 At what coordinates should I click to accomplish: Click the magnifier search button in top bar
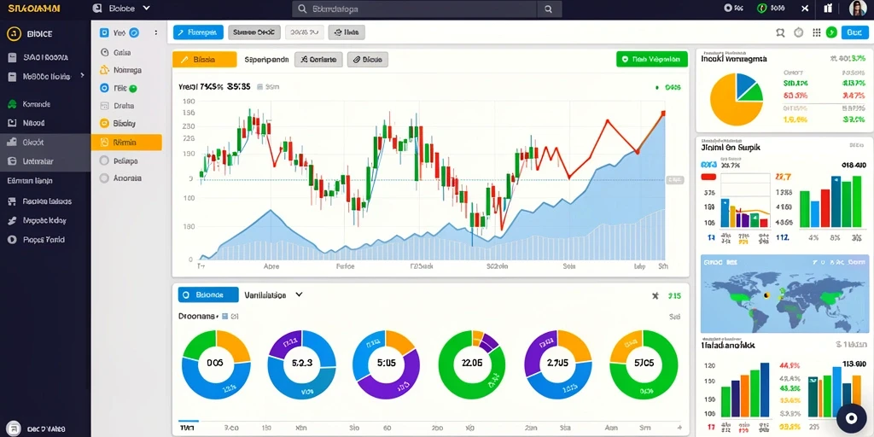(549, 9)
